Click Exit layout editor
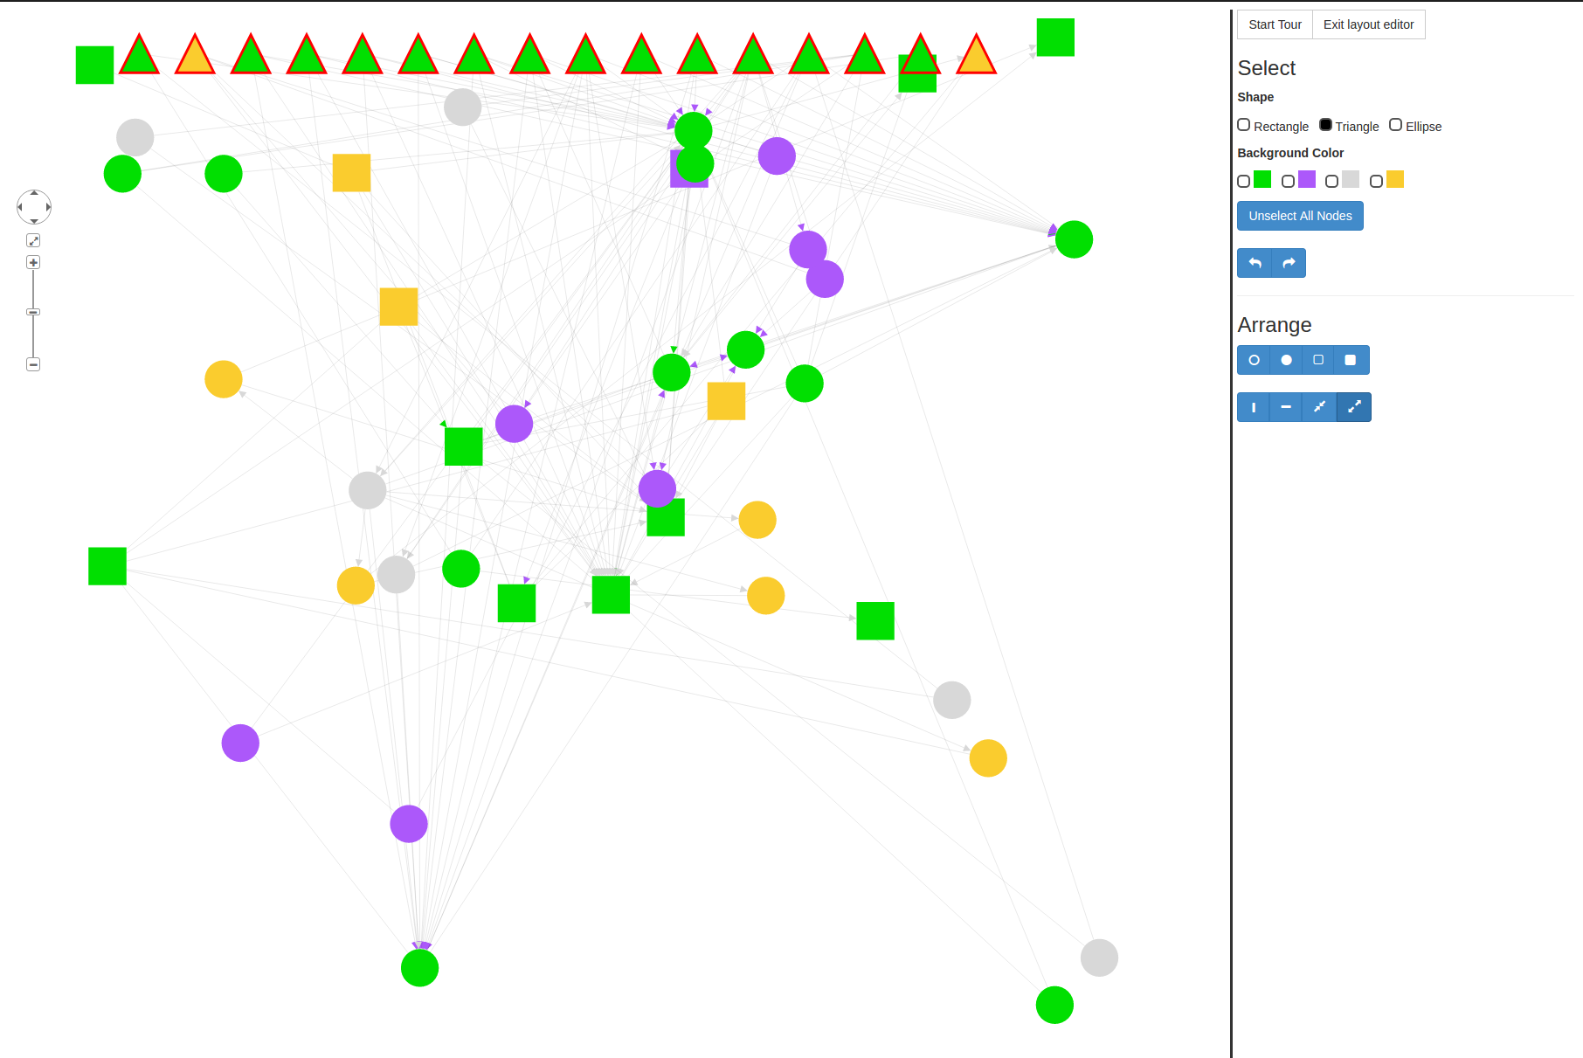 click(1368, 24)
